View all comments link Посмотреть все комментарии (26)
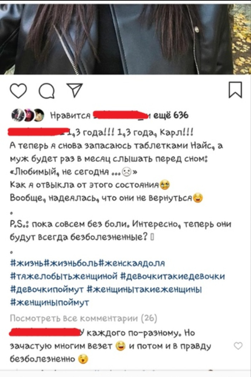Screen dimensions: 251x377 click(83, 318)
